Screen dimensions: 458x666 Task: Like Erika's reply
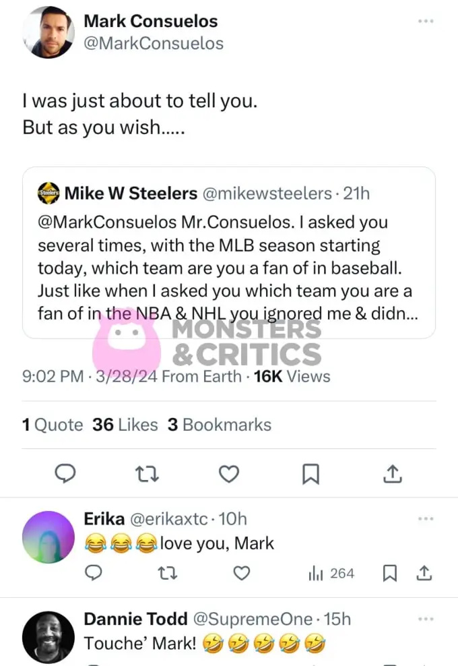click(242, 574)
